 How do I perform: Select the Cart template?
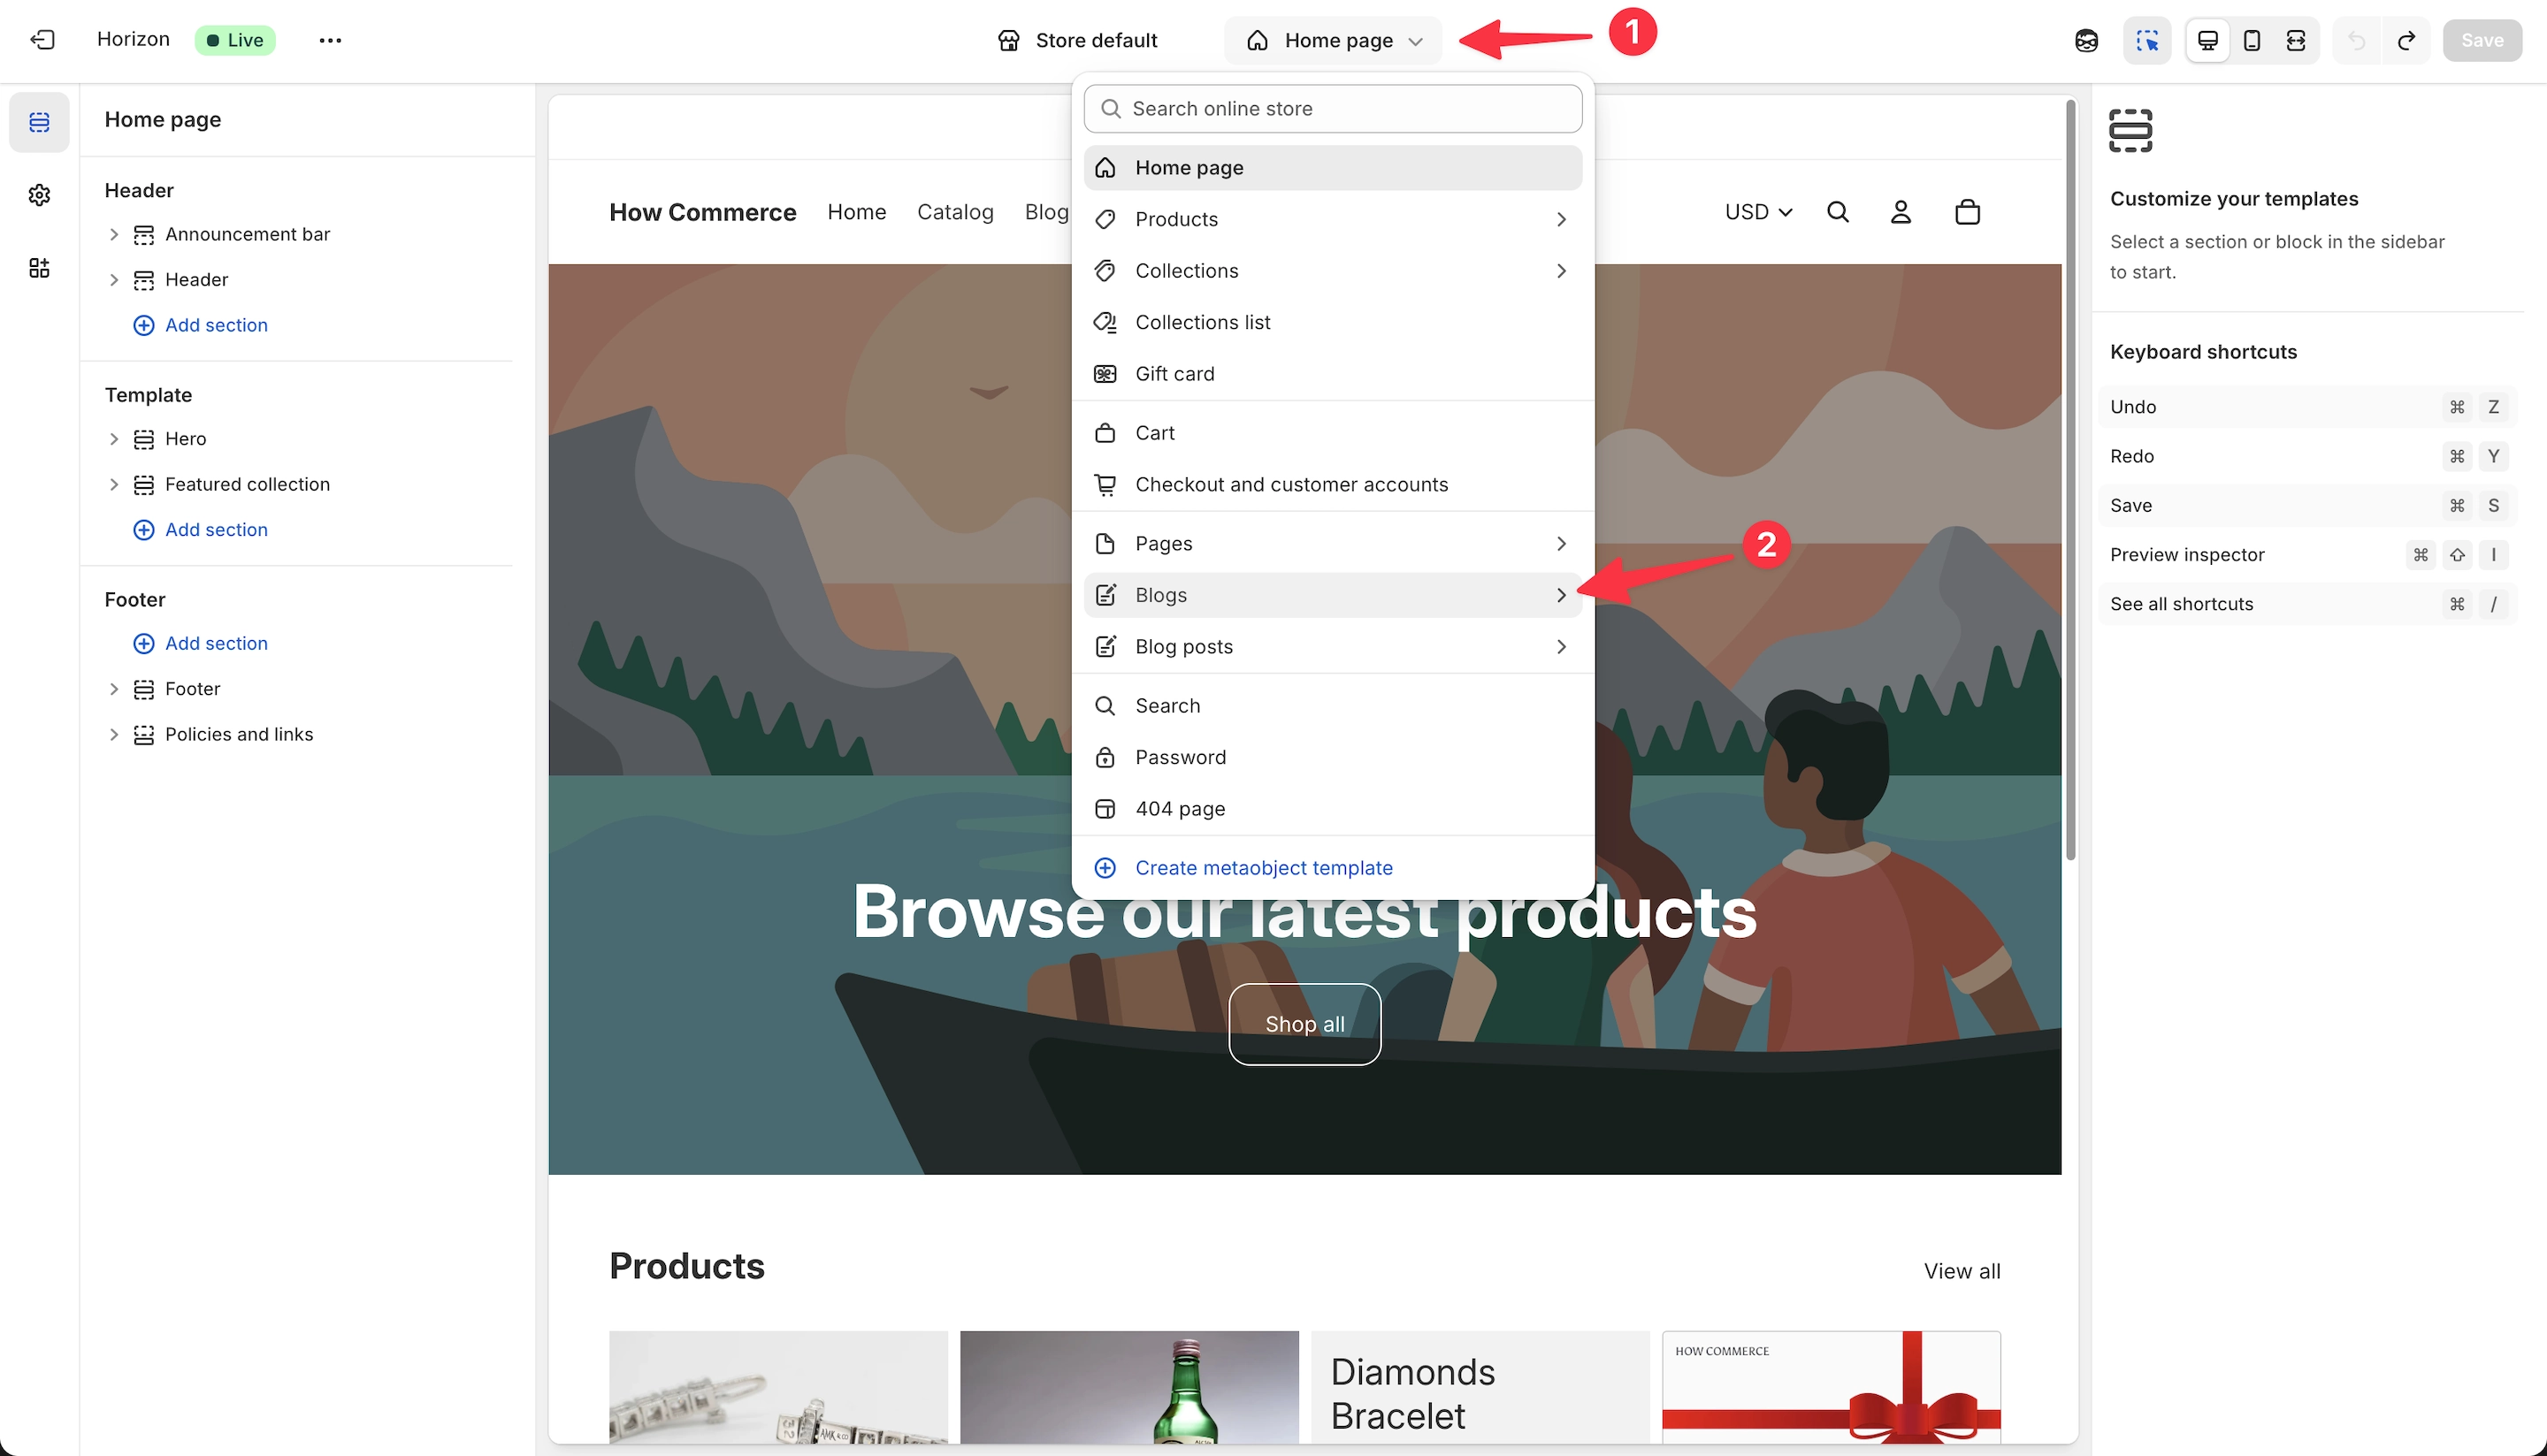tap(1333, 433)
